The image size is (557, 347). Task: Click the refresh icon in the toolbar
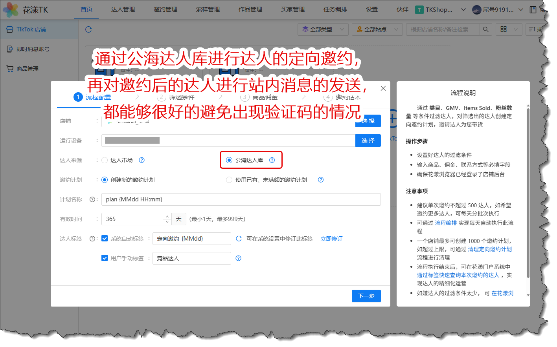coord(88,29)
